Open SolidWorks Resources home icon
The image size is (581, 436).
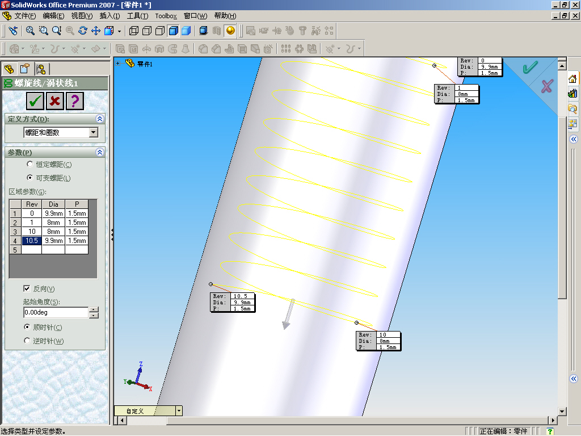tap(572, 79)
